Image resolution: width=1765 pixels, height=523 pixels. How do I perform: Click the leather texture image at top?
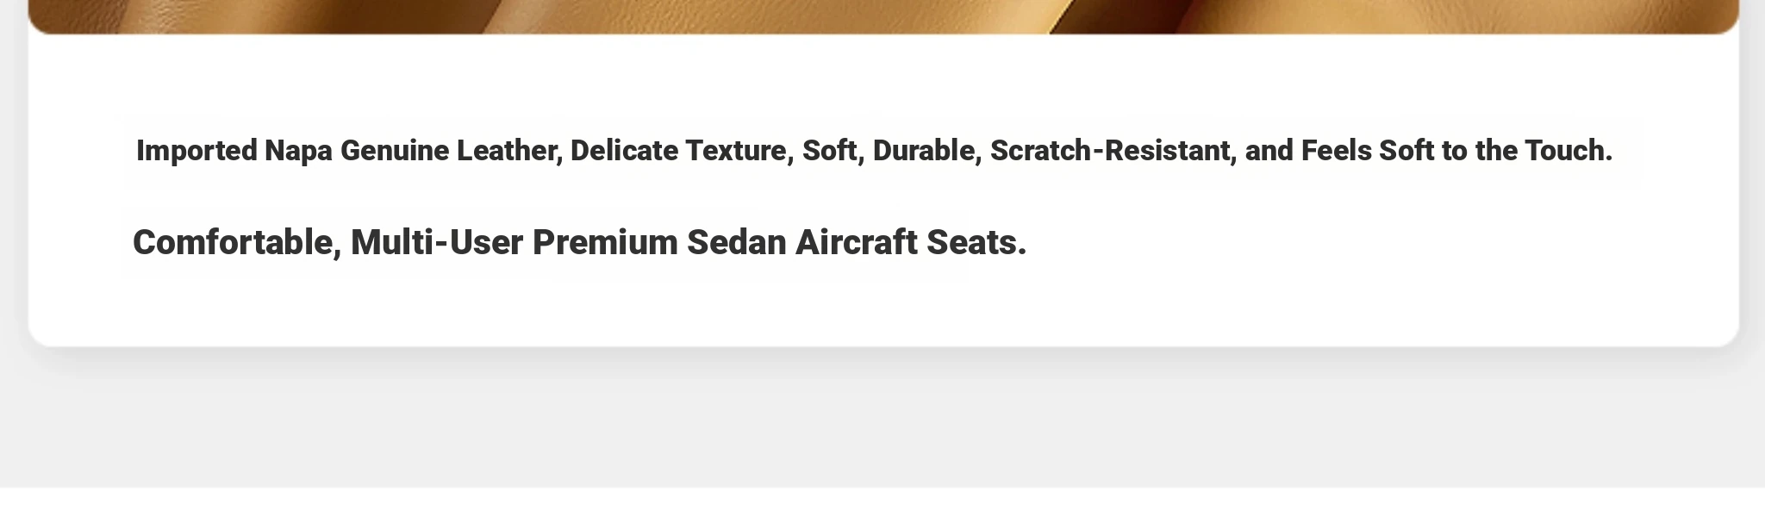[x=882, y=16]
